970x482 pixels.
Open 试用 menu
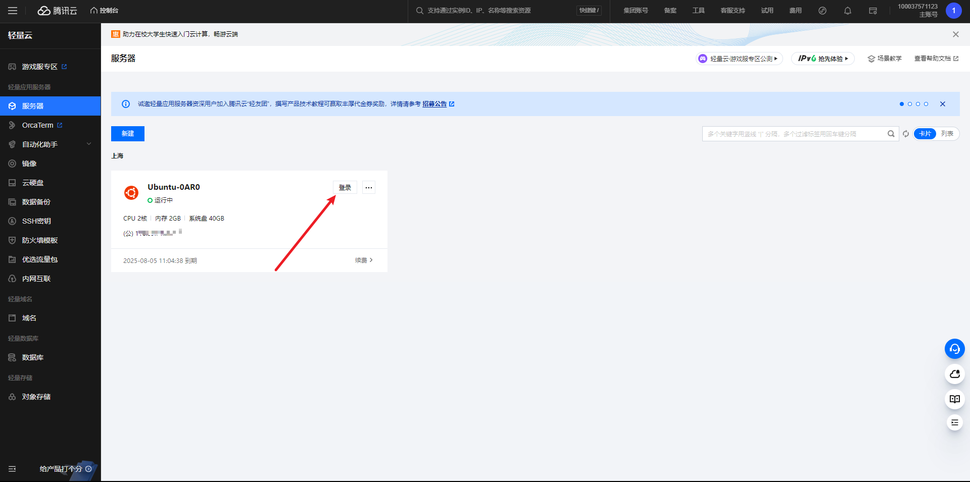tap(767, 11)
